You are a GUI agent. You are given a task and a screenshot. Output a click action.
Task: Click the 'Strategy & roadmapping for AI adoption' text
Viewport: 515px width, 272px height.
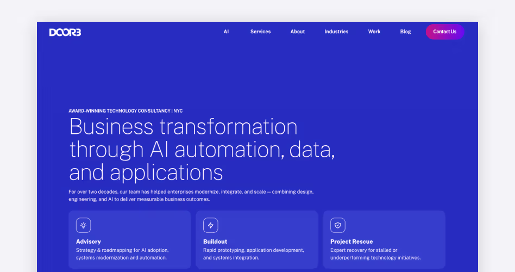122,254
